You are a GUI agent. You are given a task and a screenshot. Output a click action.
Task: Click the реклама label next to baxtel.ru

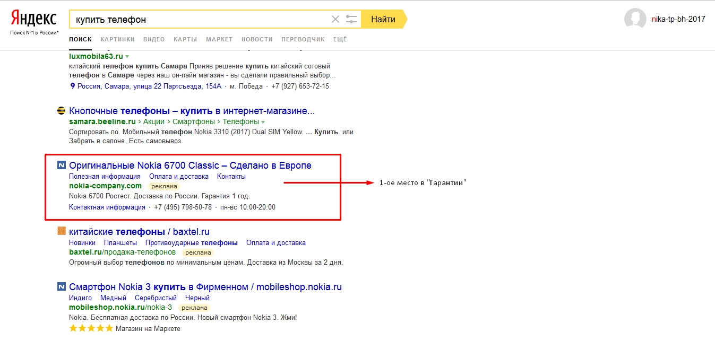198,252
